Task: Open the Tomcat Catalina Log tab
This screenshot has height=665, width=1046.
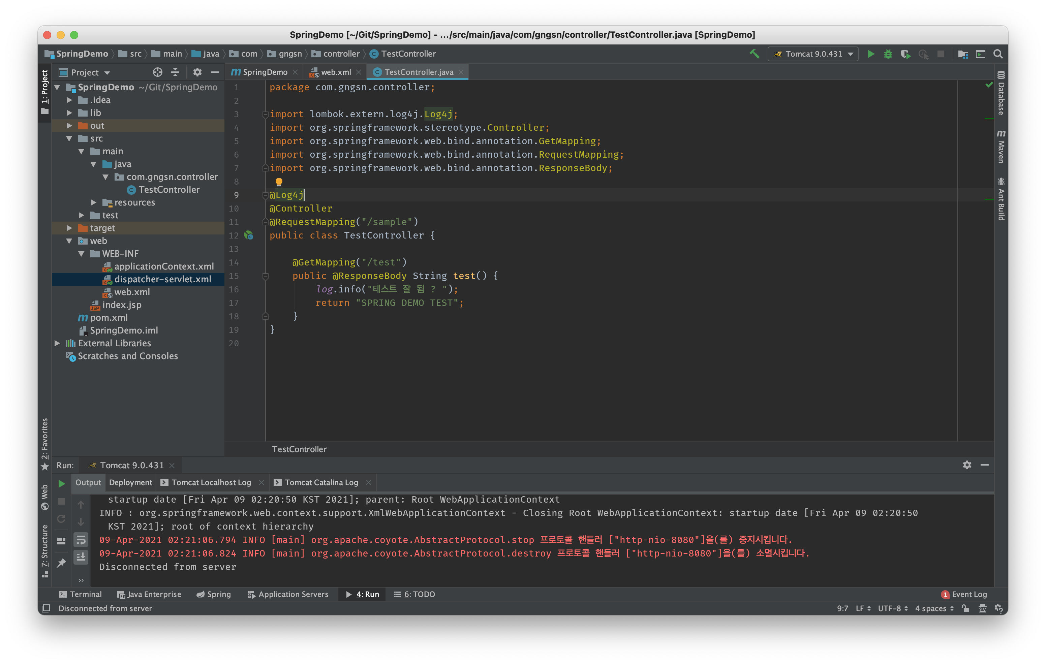Action: click(x=321, y=482)
